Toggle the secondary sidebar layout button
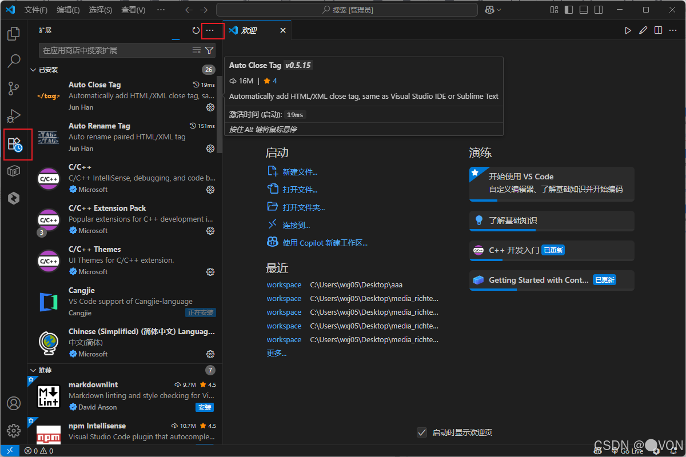Viewport: 686px width, 457px height. pos(599,10)
